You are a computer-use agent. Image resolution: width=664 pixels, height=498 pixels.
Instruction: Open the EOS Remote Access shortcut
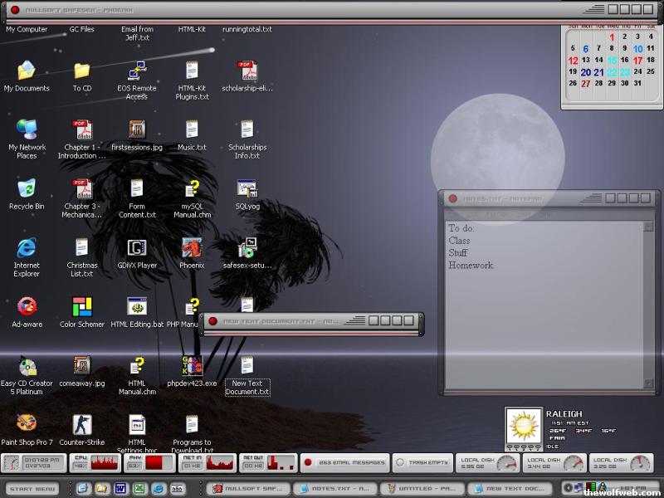pos(137,71)
